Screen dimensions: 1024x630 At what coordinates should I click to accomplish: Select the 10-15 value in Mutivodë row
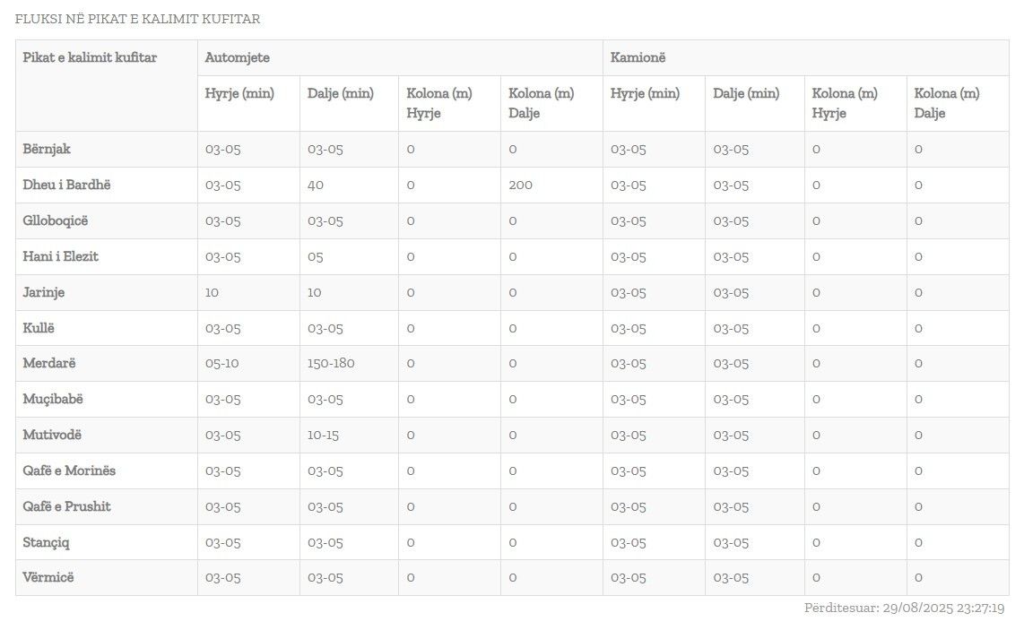click(x=323, y=435)
